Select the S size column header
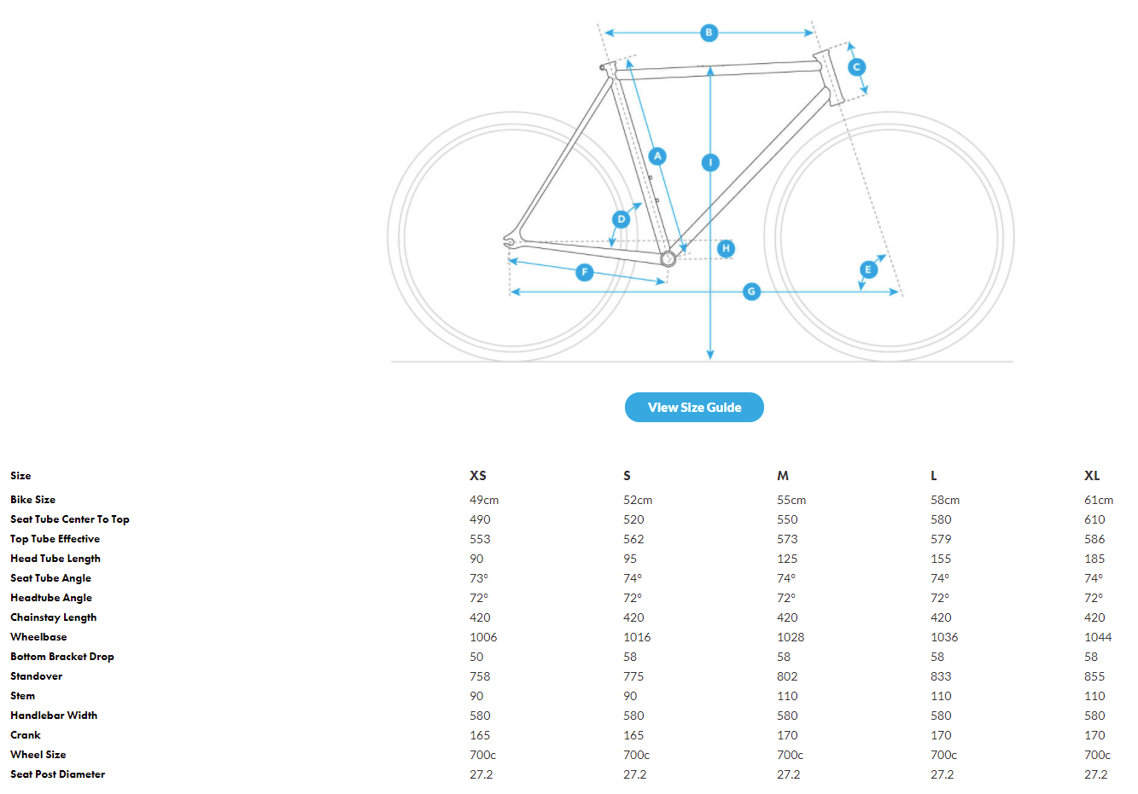This screenshot has height=794, width=1138. click(x=627, y=476)
